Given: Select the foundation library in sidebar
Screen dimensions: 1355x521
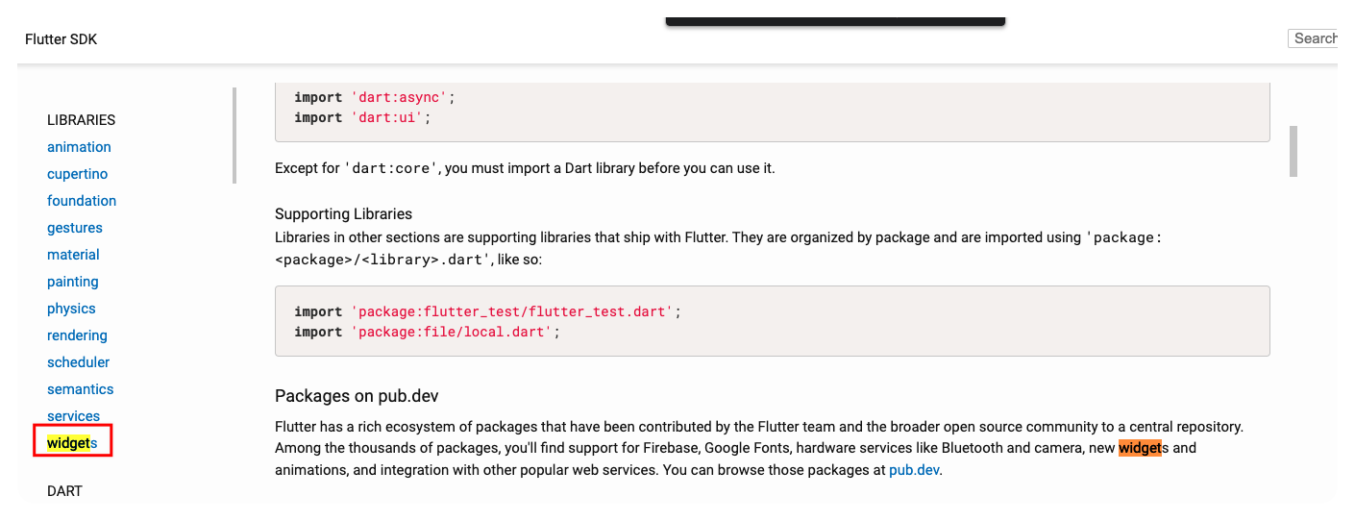Looking at the screenshot, I should (x=82, y=201).
